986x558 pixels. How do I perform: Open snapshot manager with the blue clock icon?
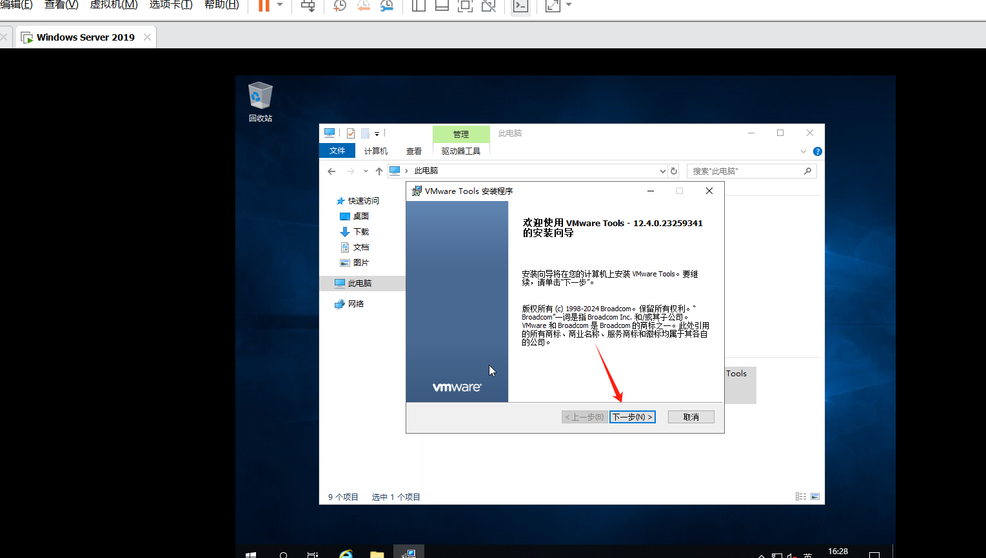pos(387,6)
